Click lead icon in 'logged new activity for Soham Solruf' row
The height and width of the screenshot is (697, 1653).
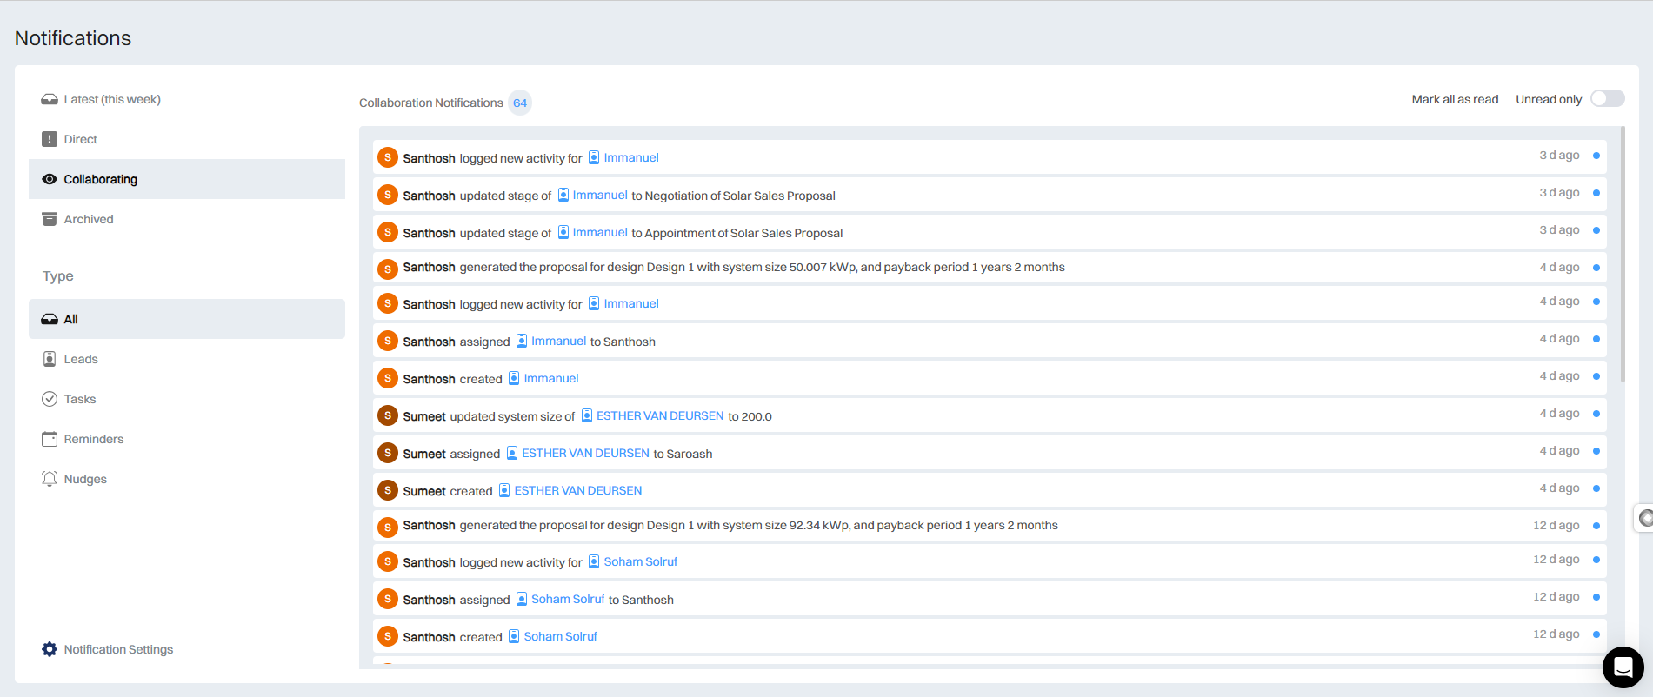point(594,561)
